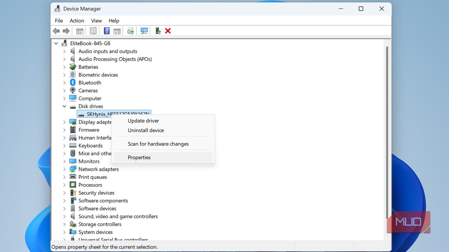Expand Sound, video and game controllers chevron
This screenshot has width=449, height=252.
(64, 216)
